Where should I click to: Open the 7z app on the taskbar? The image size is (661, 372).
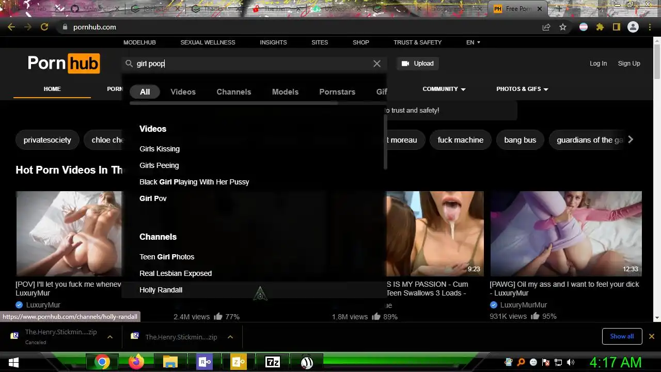point(272,362)
